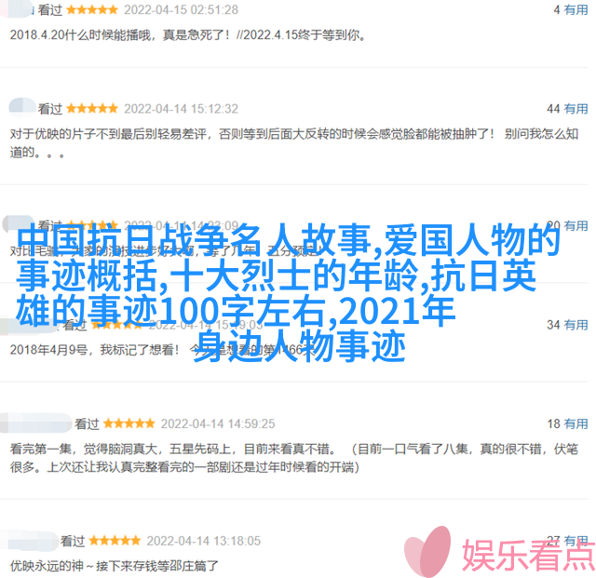Open blurred user avatar of the 44 有用 review
This screenshot has width=596, height=578.
point(22,107)
